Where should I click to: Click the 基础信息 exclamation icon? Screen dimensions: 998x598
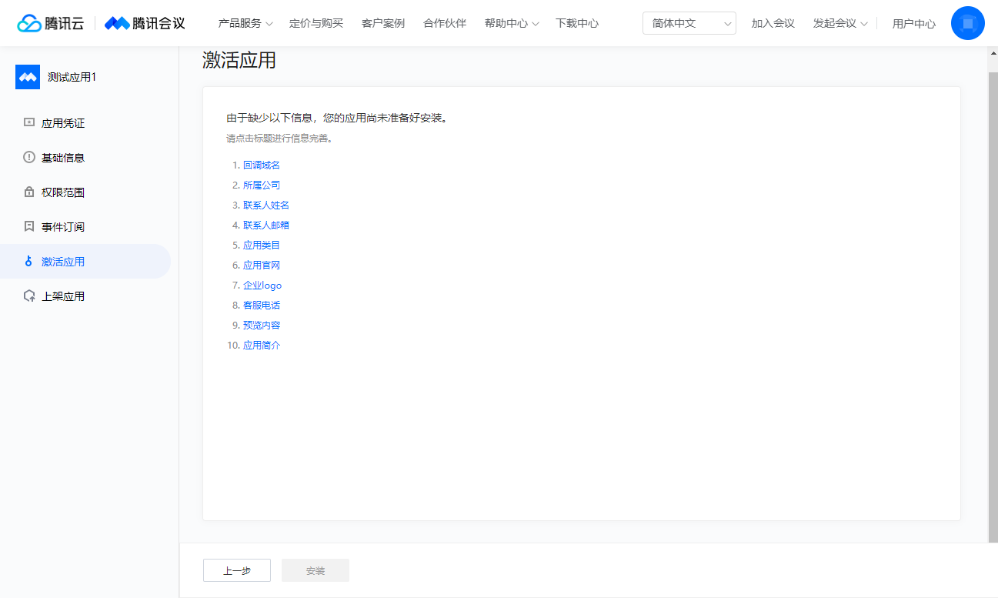(29, 157)
